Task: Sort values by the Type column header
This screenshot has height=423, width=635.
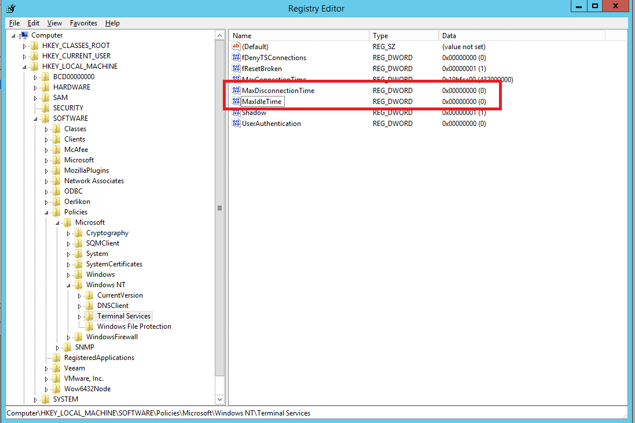Action: click(x=404, y=36)
